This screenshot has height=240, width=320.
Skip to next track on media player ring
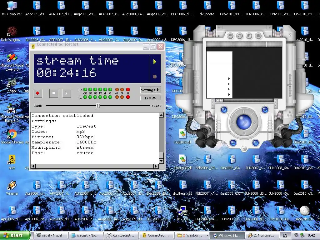point(254,122)
